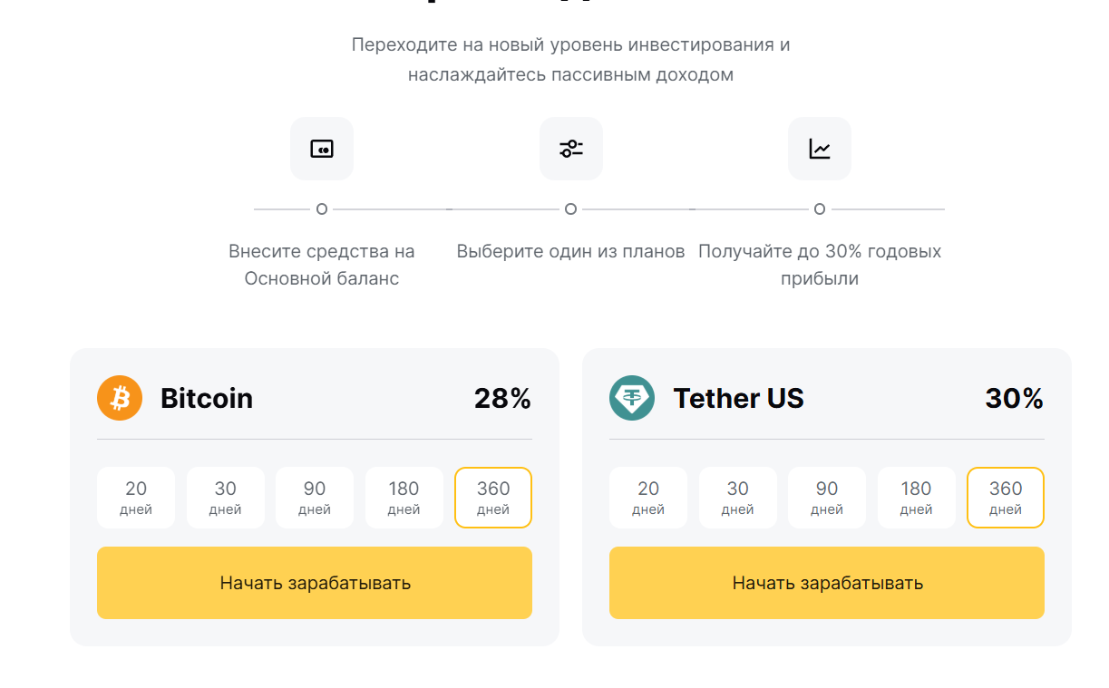Image resolution: width=1109 pixels, height=688 pixels.
Task: Choose the 30 days Bitcoin plan
Action: click(x=225, y=498)
